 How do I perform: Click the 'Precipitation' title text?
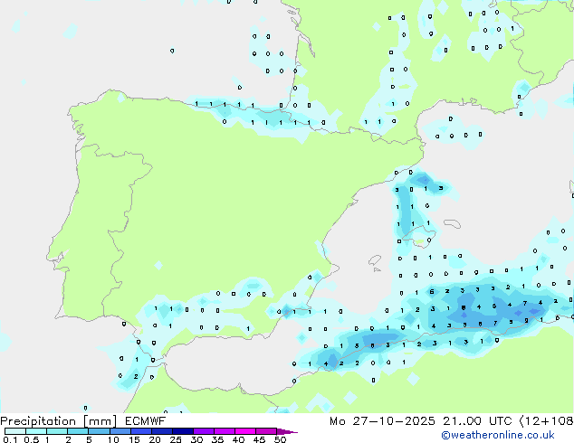point(38,421)
